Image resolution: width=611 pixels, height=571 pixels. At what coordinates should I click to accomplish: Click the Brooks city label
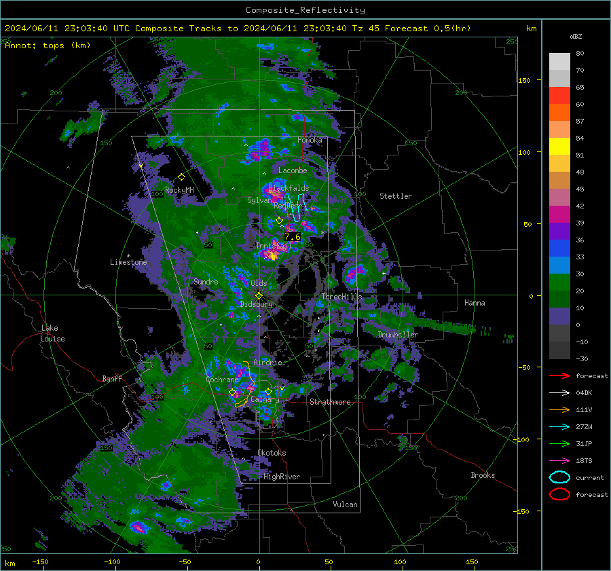(483, 475)
